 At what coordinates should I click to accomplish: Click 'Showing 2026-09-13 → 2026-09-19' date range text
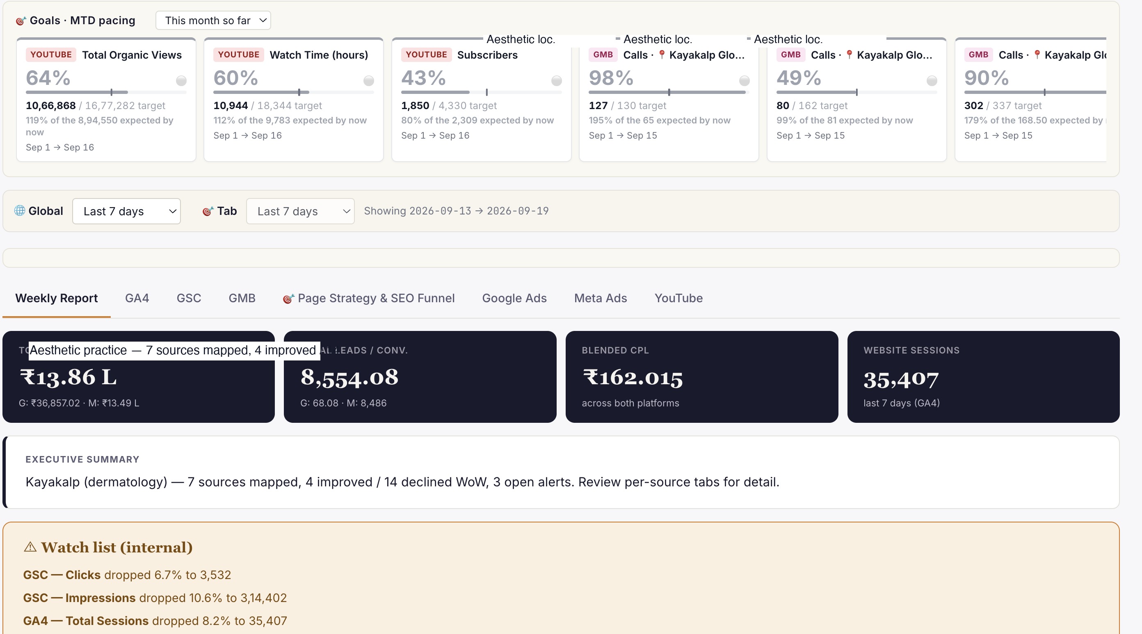tap(456, 211)
